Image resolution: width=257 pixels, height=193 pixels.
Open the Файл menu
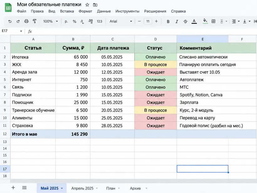click(22, 11)
